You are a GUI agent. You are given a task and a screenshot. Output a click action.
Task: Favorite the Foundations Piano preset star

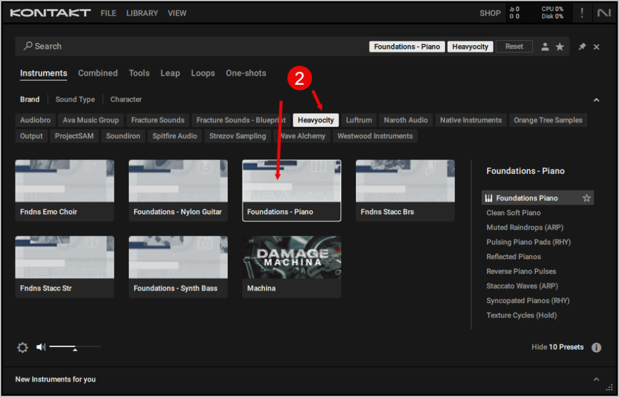(x=587, y=198)
